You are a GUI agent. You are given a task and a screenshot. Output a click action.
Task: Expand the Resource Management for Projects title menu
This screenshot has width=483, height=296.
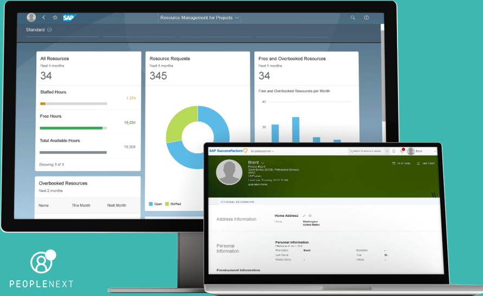point(199,17)
